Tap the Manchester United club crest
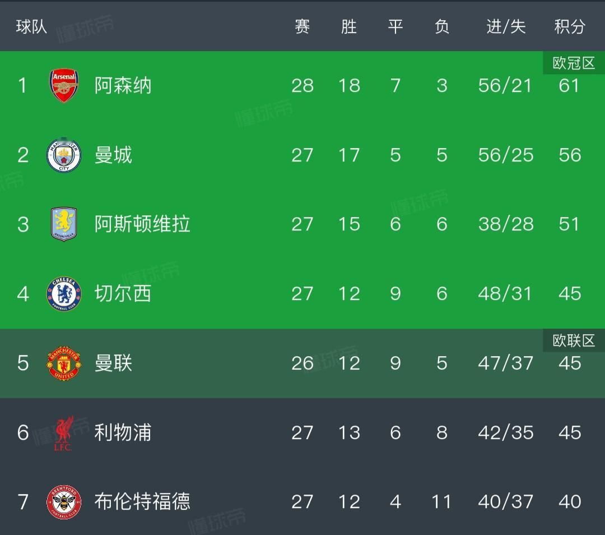This screenshot has width=605, height=535. (x=64, y=363)
